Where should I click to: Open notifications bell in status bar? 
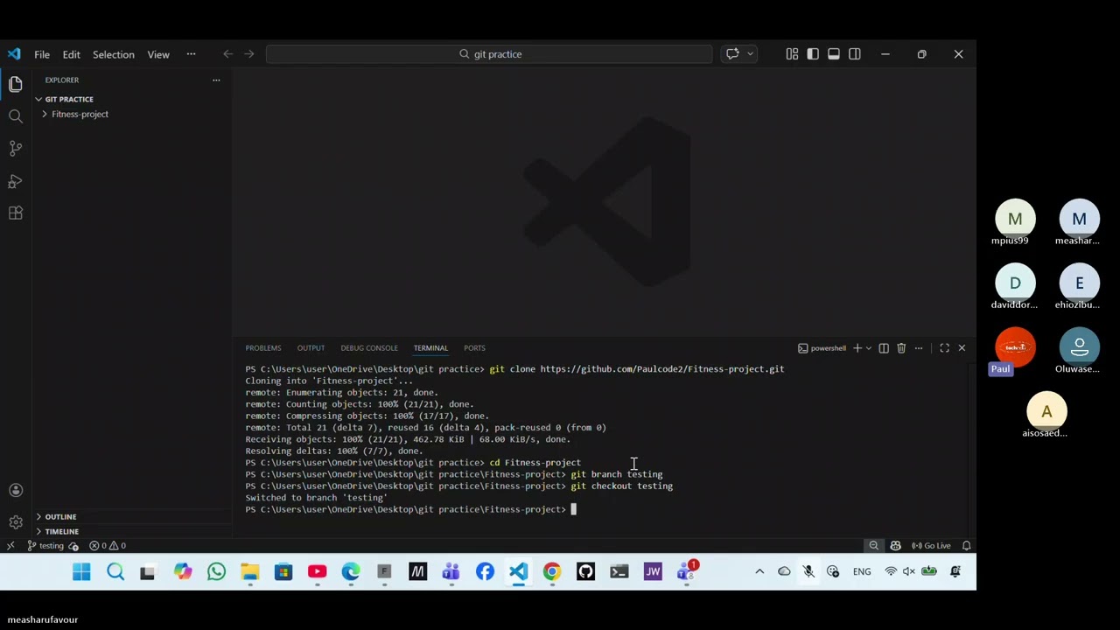coord(967,546)
